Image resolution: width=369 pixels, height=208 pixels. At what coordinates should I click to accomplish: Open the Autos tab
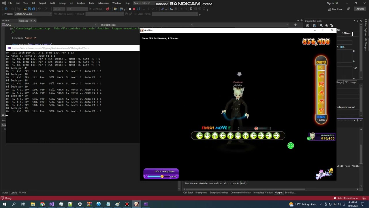click(5, 193)
